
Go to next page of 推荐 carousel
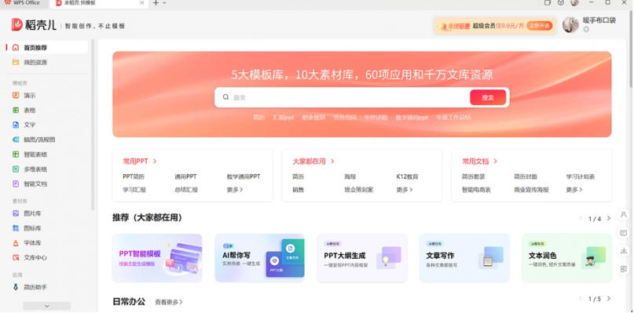[x=609, y=218]
